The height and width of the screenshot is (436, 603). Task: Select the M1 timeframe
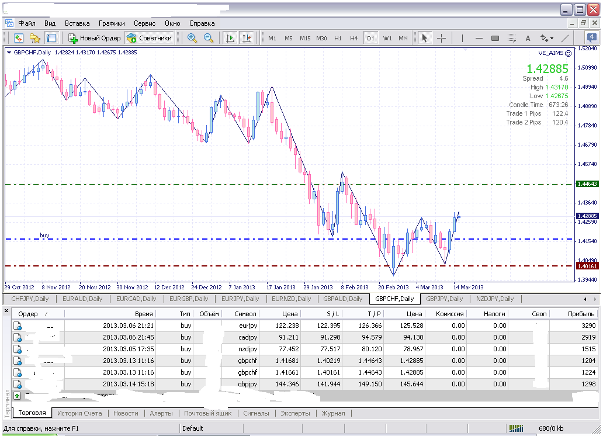[272, 38]
